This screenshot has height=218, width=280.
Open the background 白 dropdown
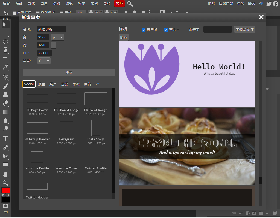(44, 61)
